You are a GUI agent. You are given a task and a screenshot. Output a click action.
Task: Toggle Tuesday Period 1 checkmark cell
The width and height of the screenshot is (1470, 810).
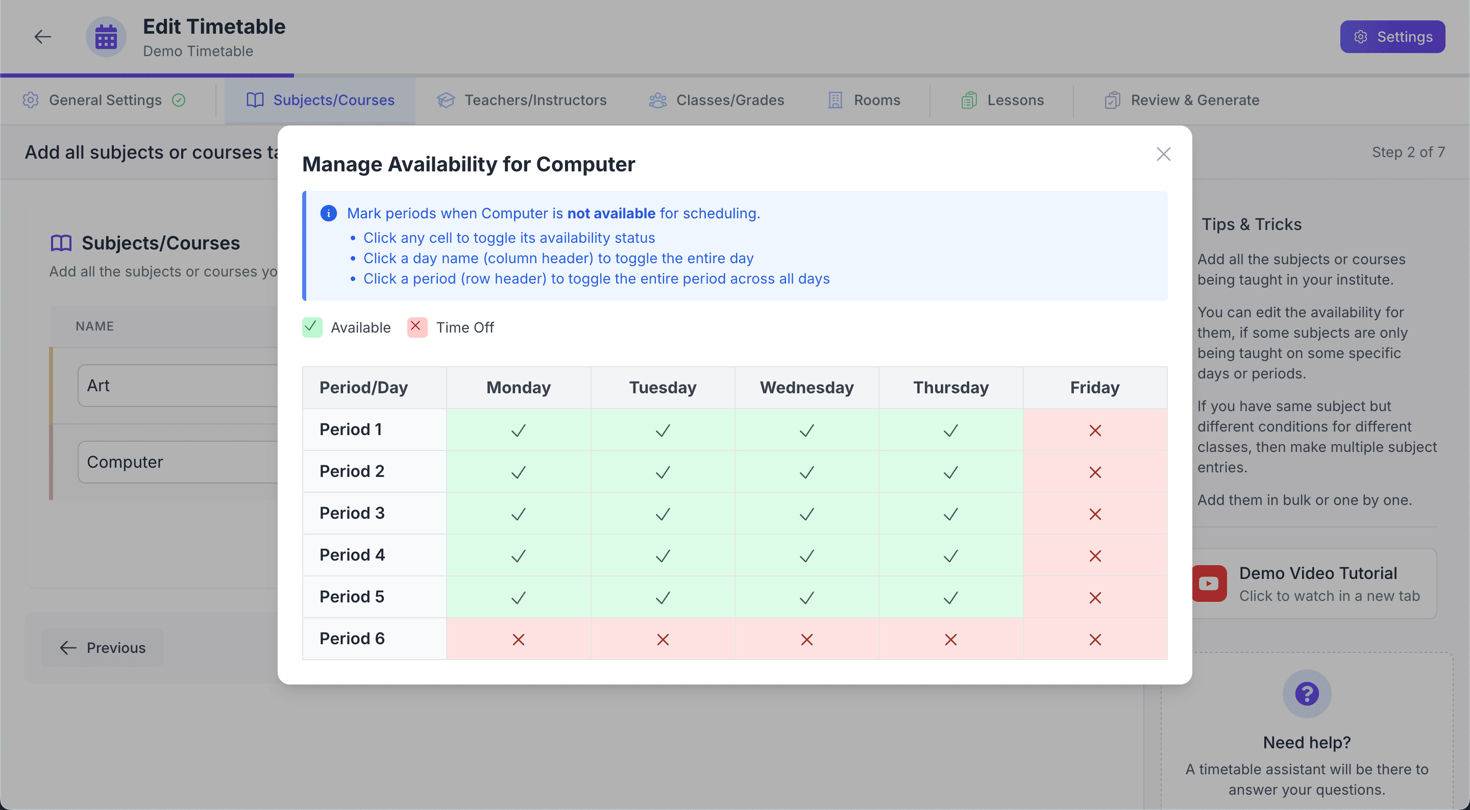663,429
